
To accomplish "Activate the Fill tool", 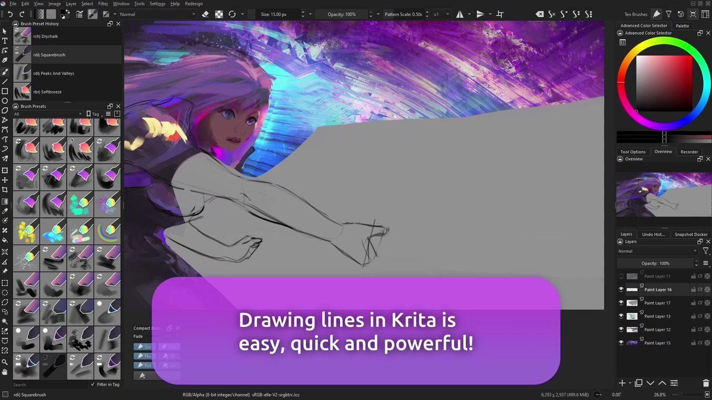I will click(x=4, y=241).
